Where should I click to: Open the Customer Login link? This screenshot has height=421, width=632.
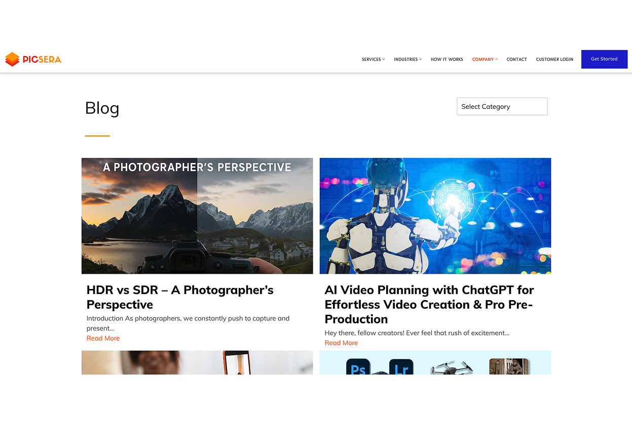pos(554,59)
